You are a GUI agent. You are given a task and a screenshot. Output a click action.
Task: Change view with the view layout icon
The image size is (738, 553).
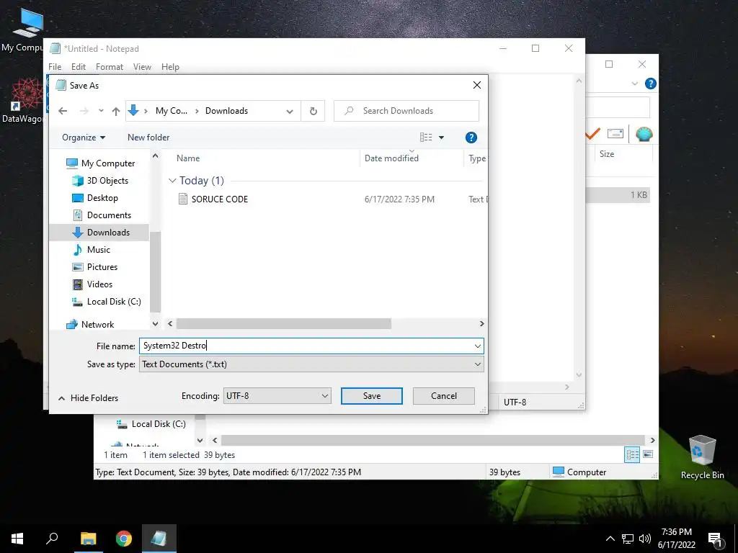pos(426,138)
